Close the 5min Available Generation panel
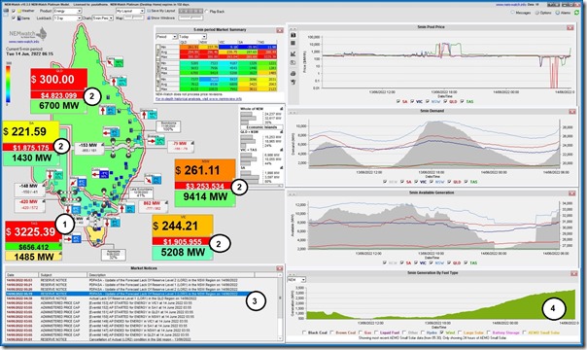Viewport: 587px width, 350px height. pyautogui.click(x=572, y=193)
